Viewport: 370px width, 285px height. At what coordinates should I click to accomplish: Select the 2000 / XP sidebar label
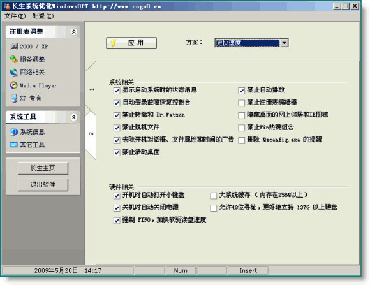[34, 47]
